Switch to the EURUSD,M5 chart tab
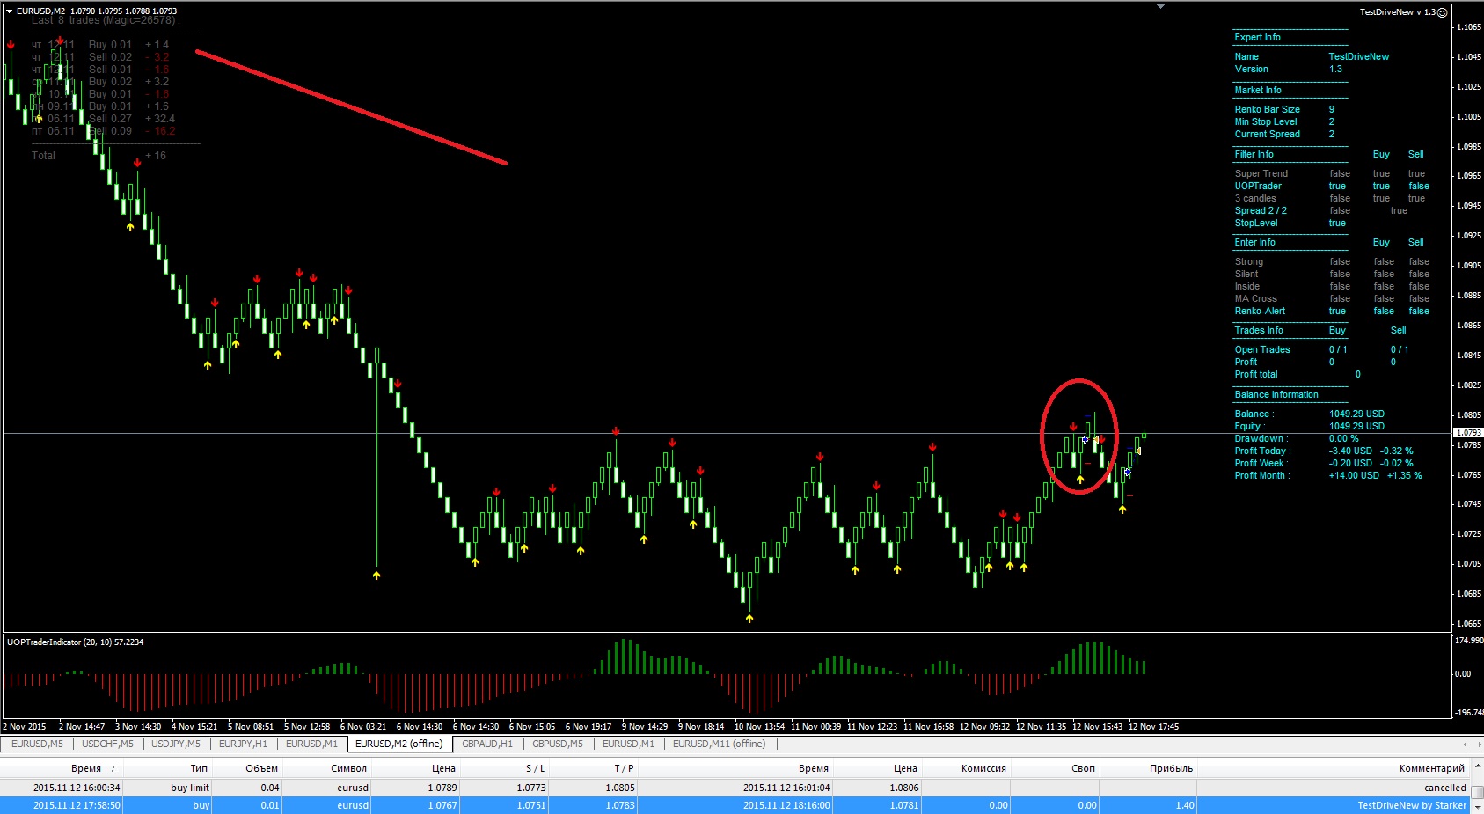Screen dimensions: 1484x814 click(37, 744)
